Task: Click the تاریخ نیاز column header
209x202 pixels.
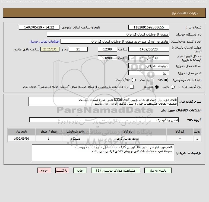Action: (x=21, y=132)
